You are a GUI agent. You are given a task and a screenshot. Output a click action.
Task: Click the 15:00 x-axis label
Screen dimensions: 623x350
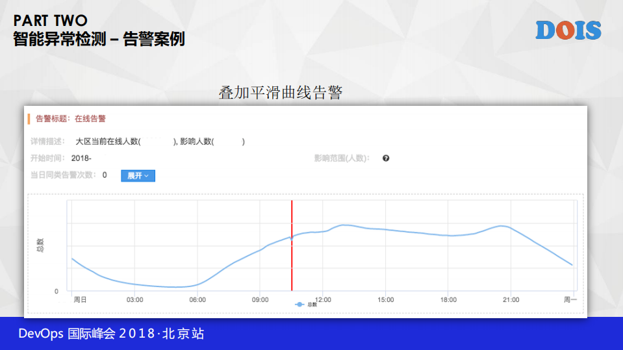386,299
